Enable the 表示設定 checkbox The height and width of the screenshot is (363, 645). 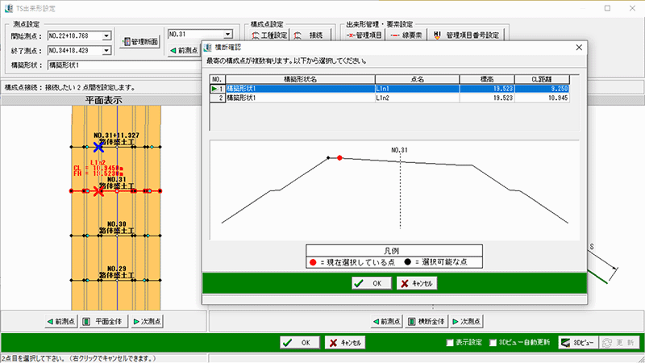[451, 343]
